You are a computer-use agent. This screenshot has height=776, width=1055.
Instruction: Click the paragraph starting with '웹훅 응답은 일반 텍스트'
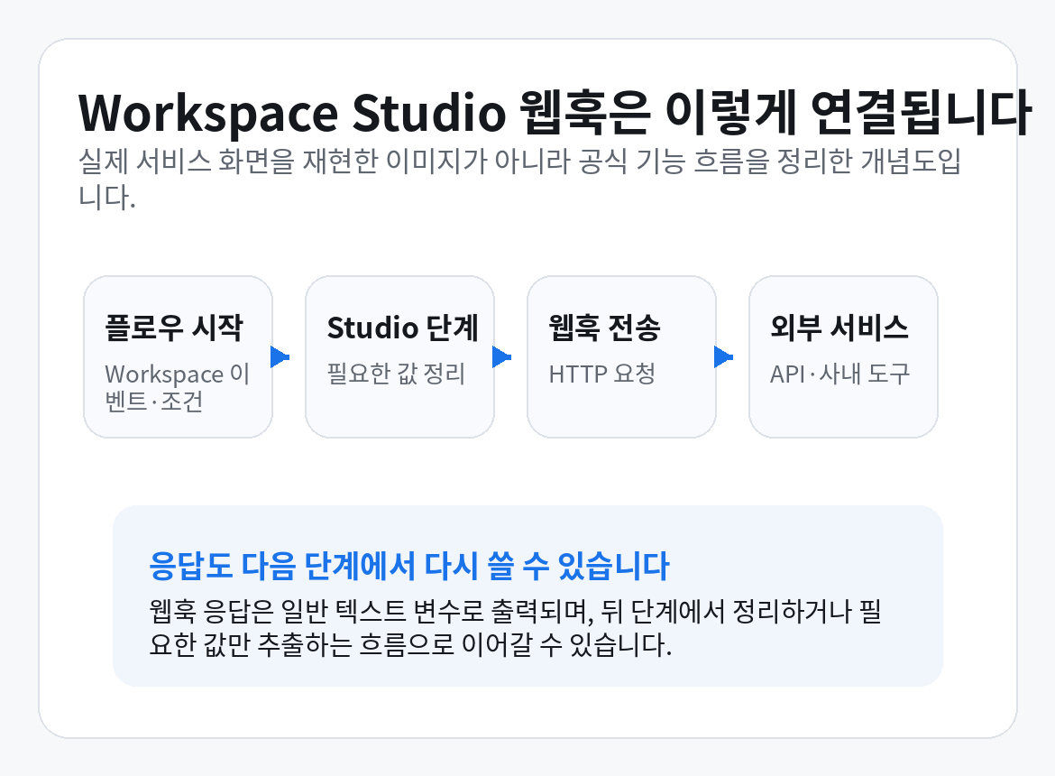515,628
